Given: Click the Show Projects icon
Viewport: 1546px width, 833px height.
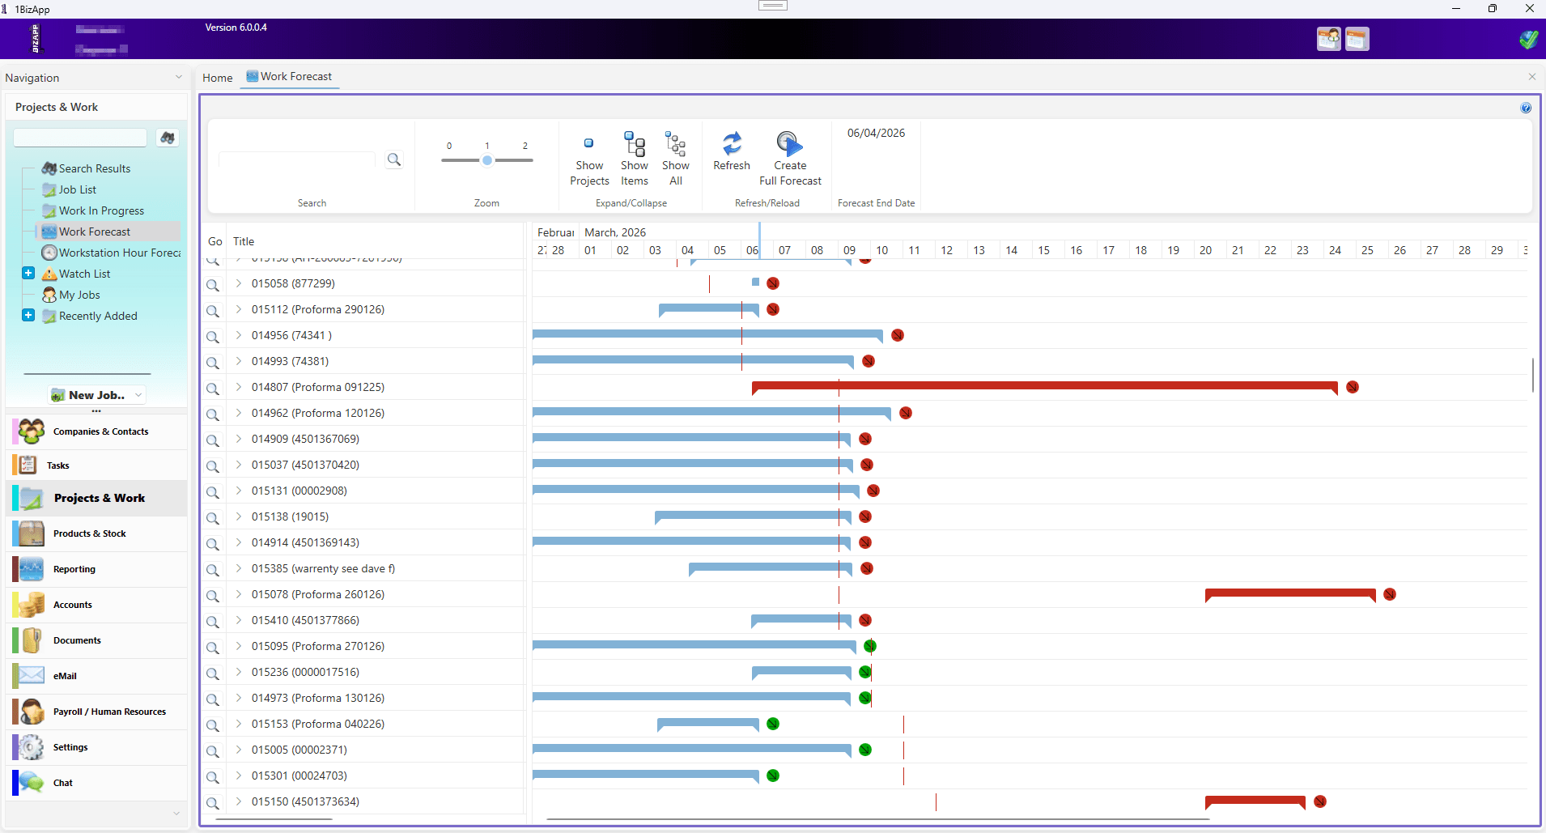Looking at the screenshot, I should pos(588,144).
